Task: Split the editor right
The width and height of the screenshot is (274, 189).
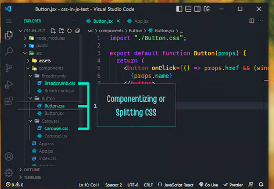Action: pyautogui.click(x=252, y=21)
